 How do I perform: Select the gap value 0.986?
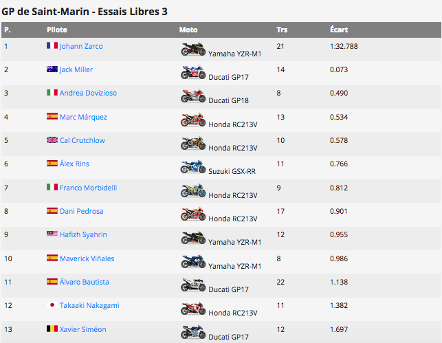click(339, 258)
